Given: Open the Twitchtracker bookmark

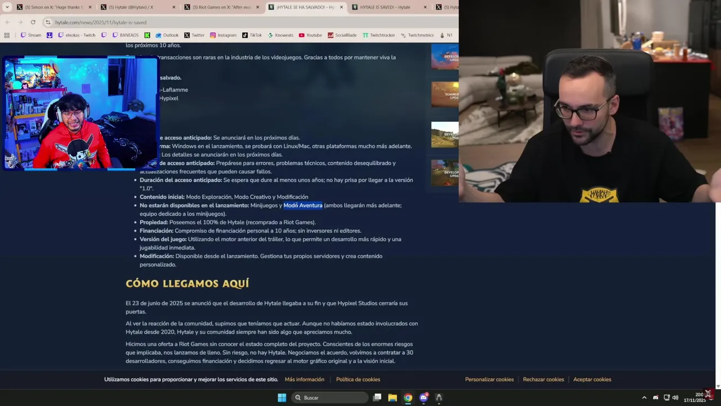Looking at the screenshot, I should tap(379, 35).
